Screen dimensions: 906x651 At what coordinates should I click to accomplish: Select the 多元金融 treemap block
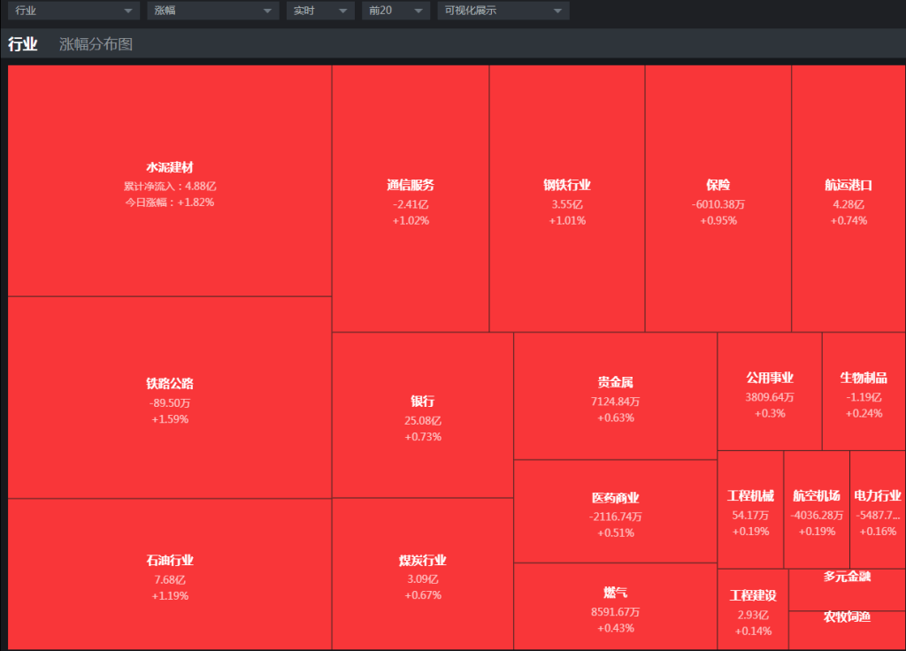847,589
